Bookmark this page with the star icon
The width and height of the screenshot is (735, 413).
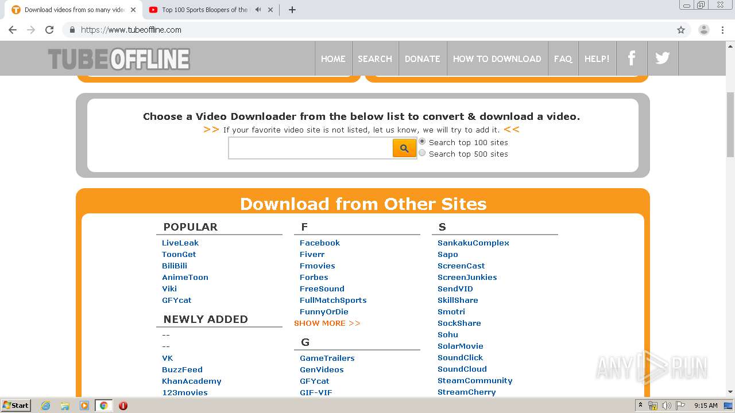[x=681, y=30]
